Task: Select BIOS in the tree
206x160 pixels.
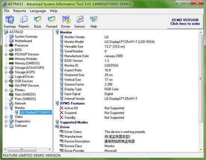Action: tap(18, 50)
